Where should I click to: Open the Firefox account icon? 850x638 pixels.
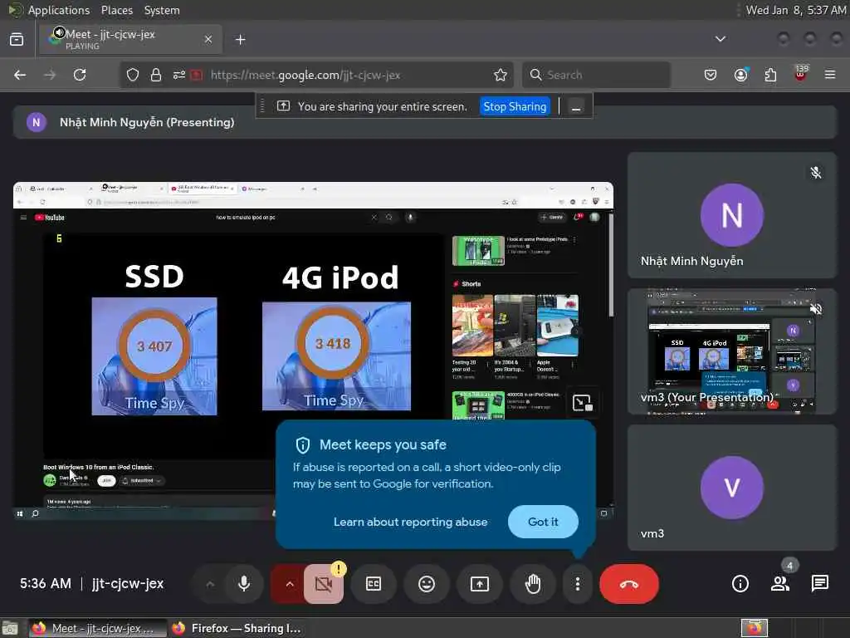(740, 75)
